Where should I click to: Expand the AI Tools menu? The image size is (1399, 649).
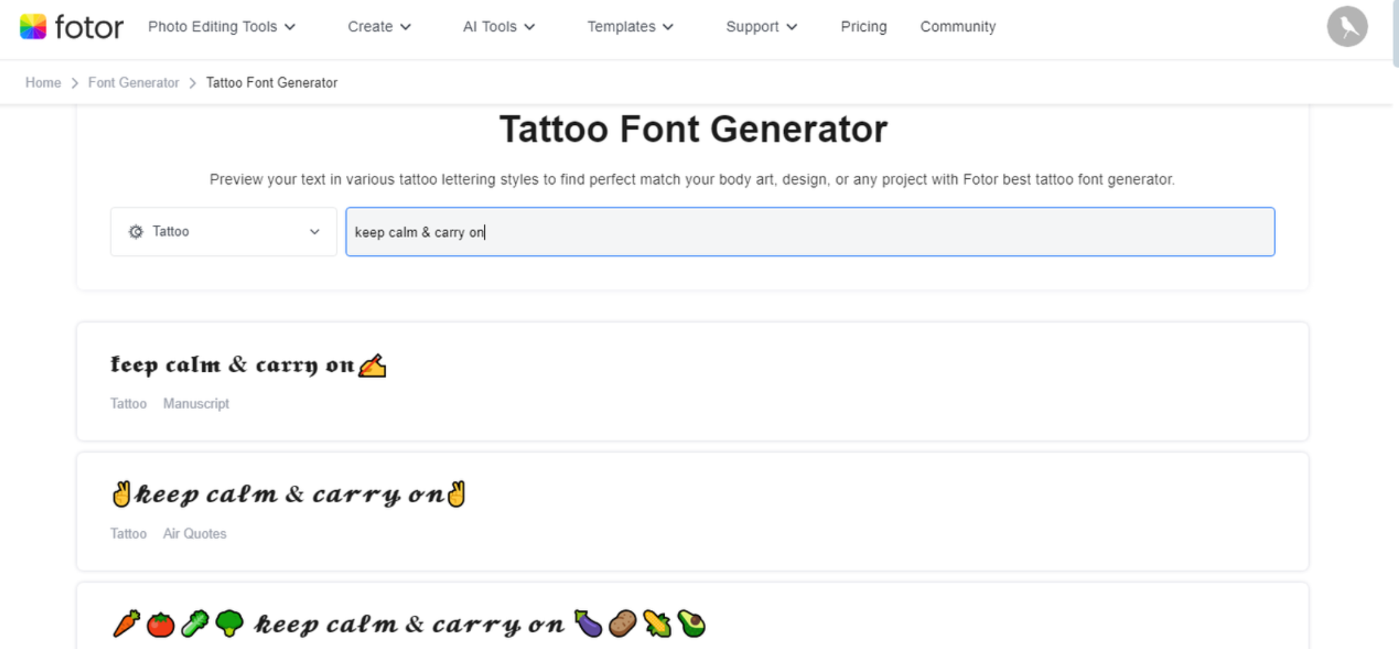499,26
